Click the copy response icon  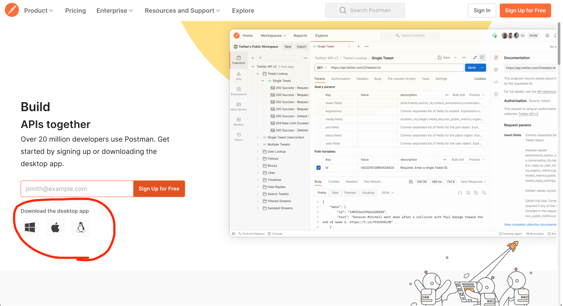[x=476, y=192]
